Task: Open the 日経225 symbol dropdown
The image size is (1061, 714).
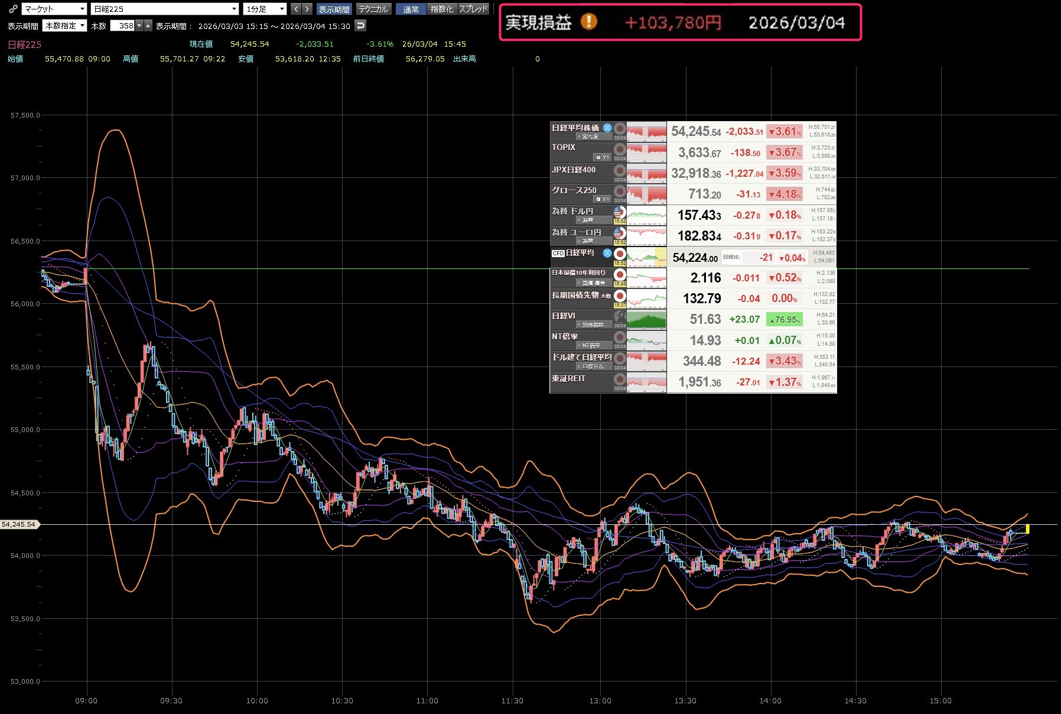Action: pyautogui.click(x=165, y=9)
